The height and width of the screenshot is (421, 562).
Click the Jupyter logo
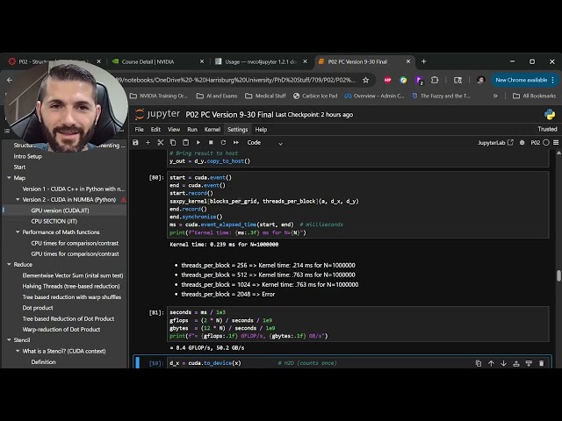[x=157, y=114]
